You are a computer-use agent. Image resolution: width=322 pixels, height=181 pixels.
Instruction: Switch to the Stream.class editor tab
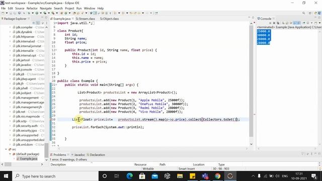(86, 19)
